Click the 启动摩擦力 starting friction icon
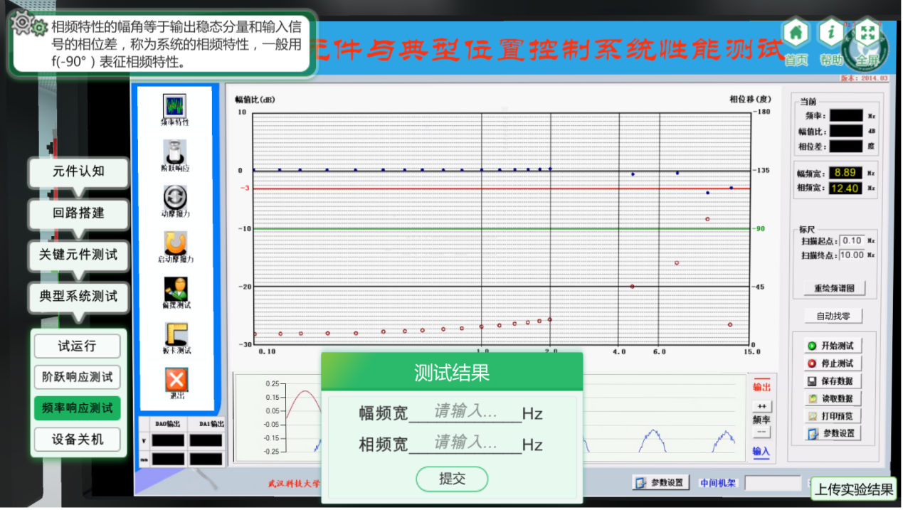This screenshot has width=903, height=510. [x=175, y=244]
